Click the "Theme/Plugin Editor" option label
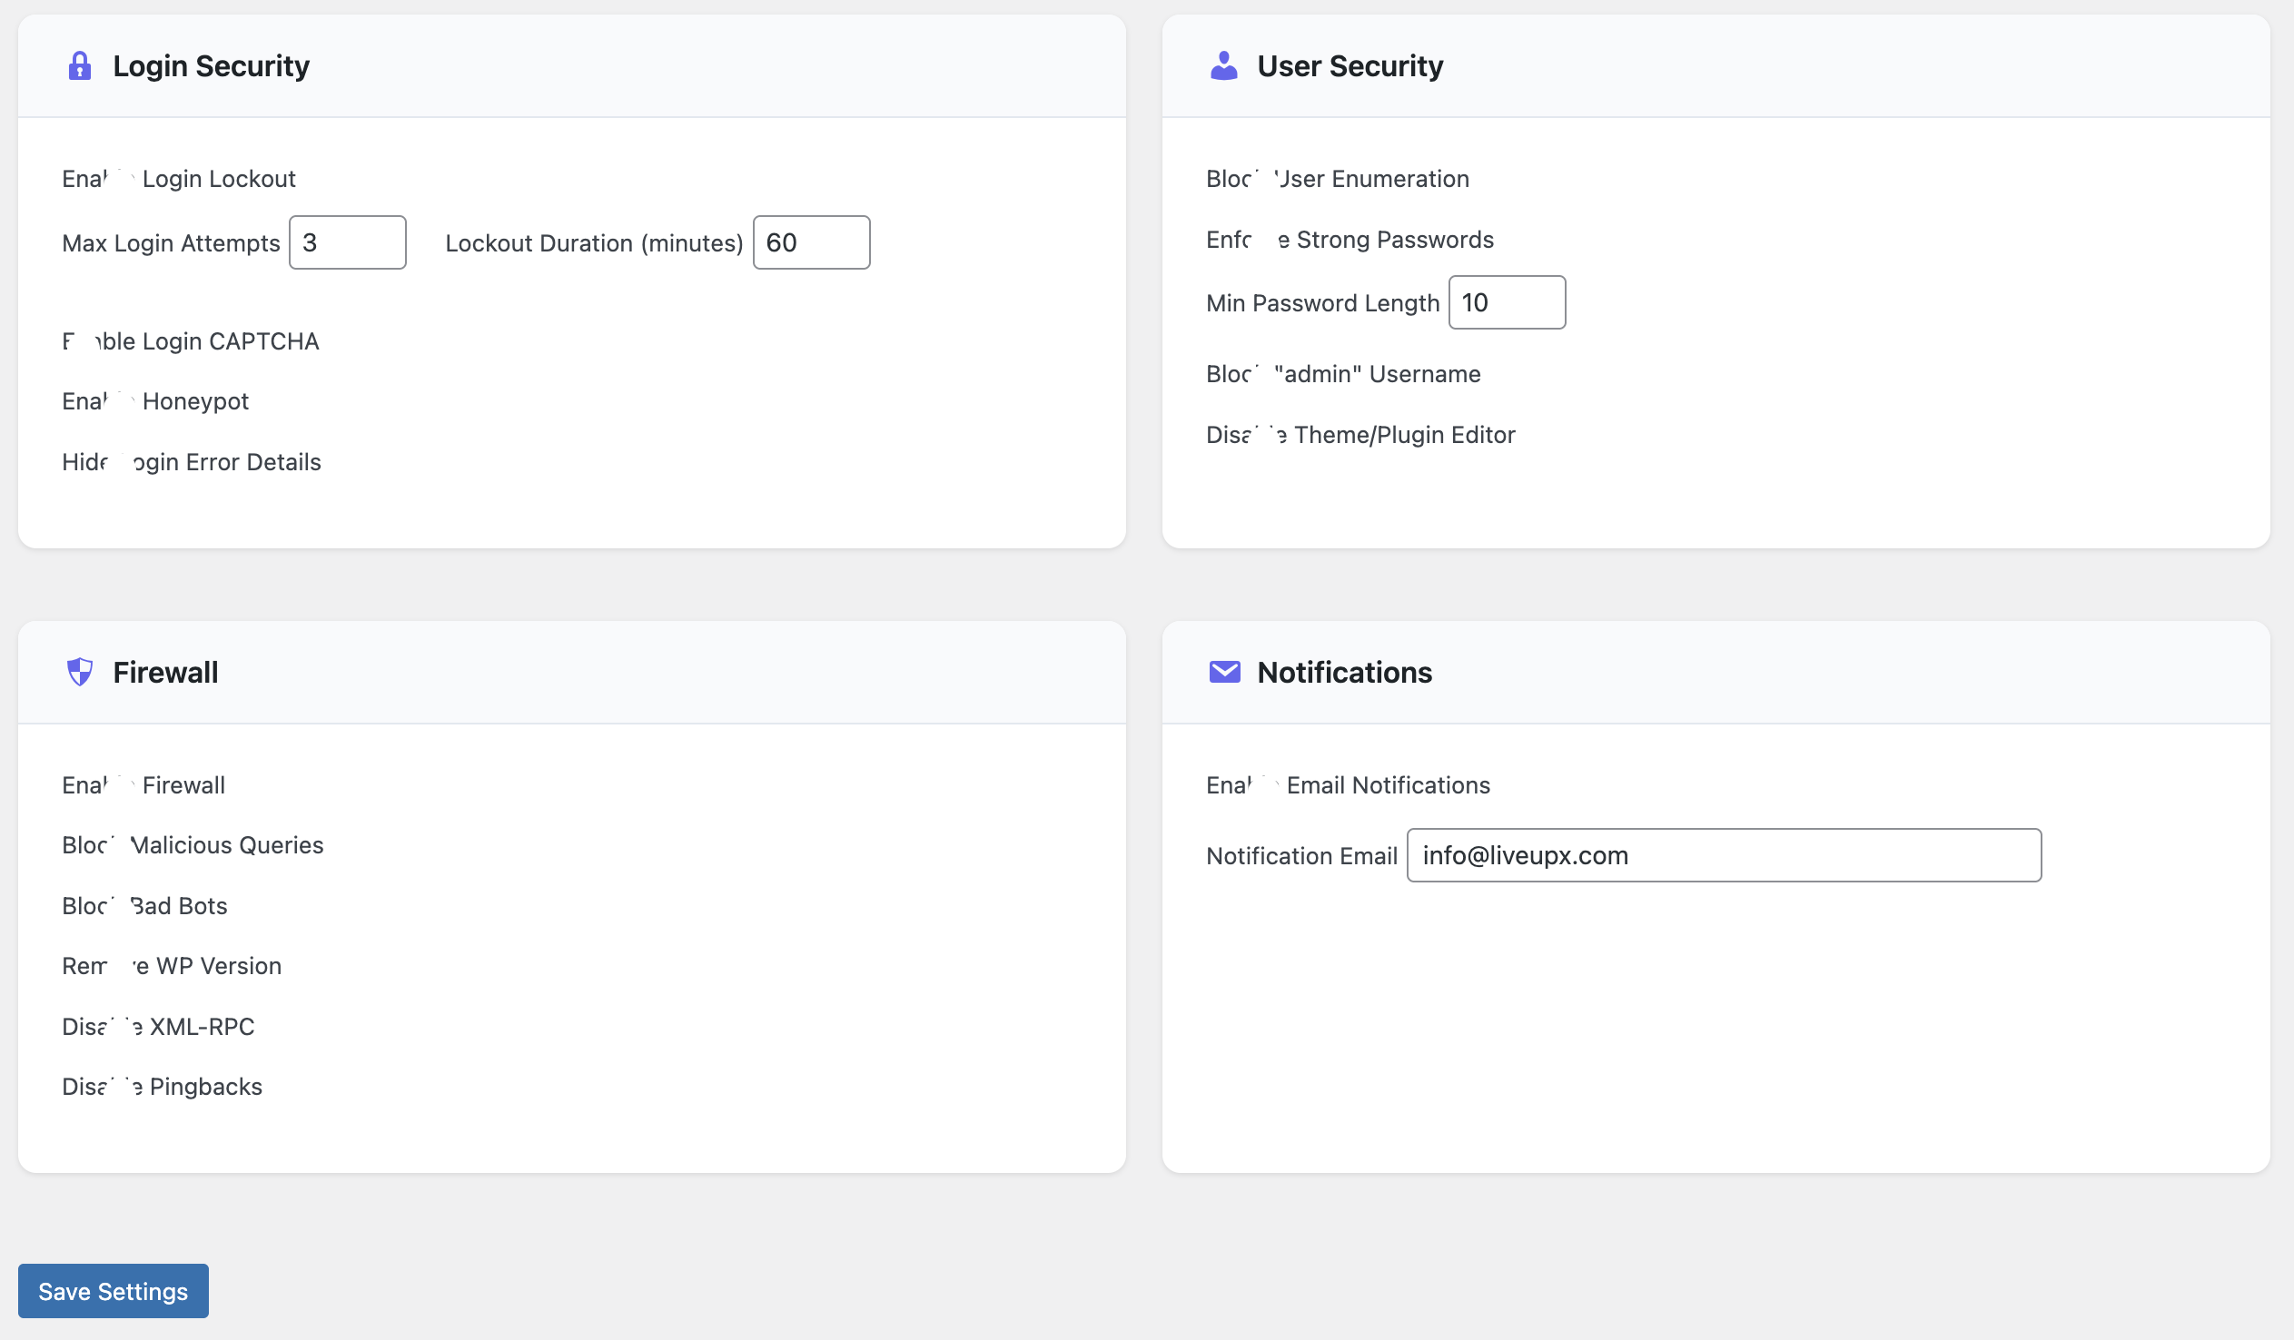The height and width of the screenshot is (1340, 2294). (x=1360, y=434)
